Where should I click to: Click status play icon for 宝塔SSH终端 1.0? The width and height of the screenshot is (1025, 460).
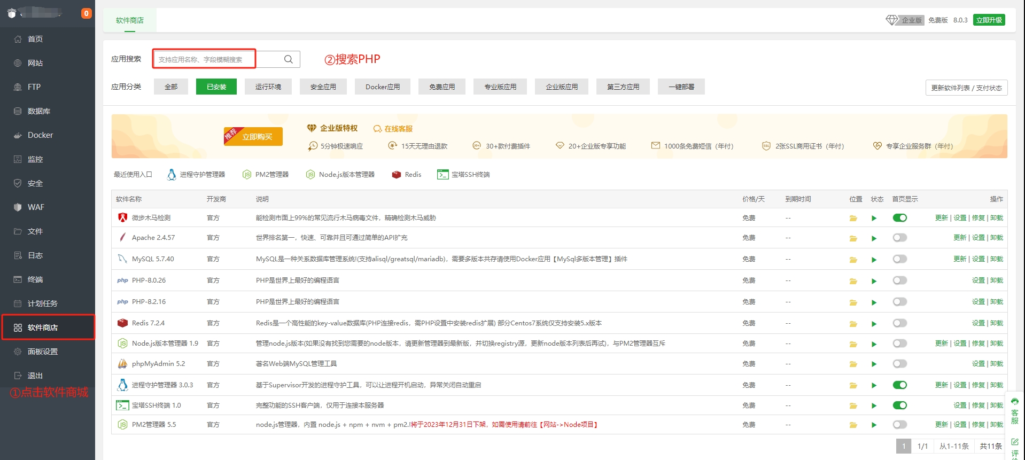[874, 406]
